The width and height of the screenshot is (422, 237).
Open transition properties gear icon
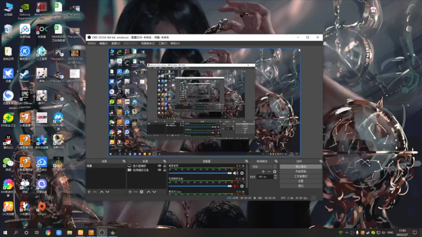click(274, 172)
